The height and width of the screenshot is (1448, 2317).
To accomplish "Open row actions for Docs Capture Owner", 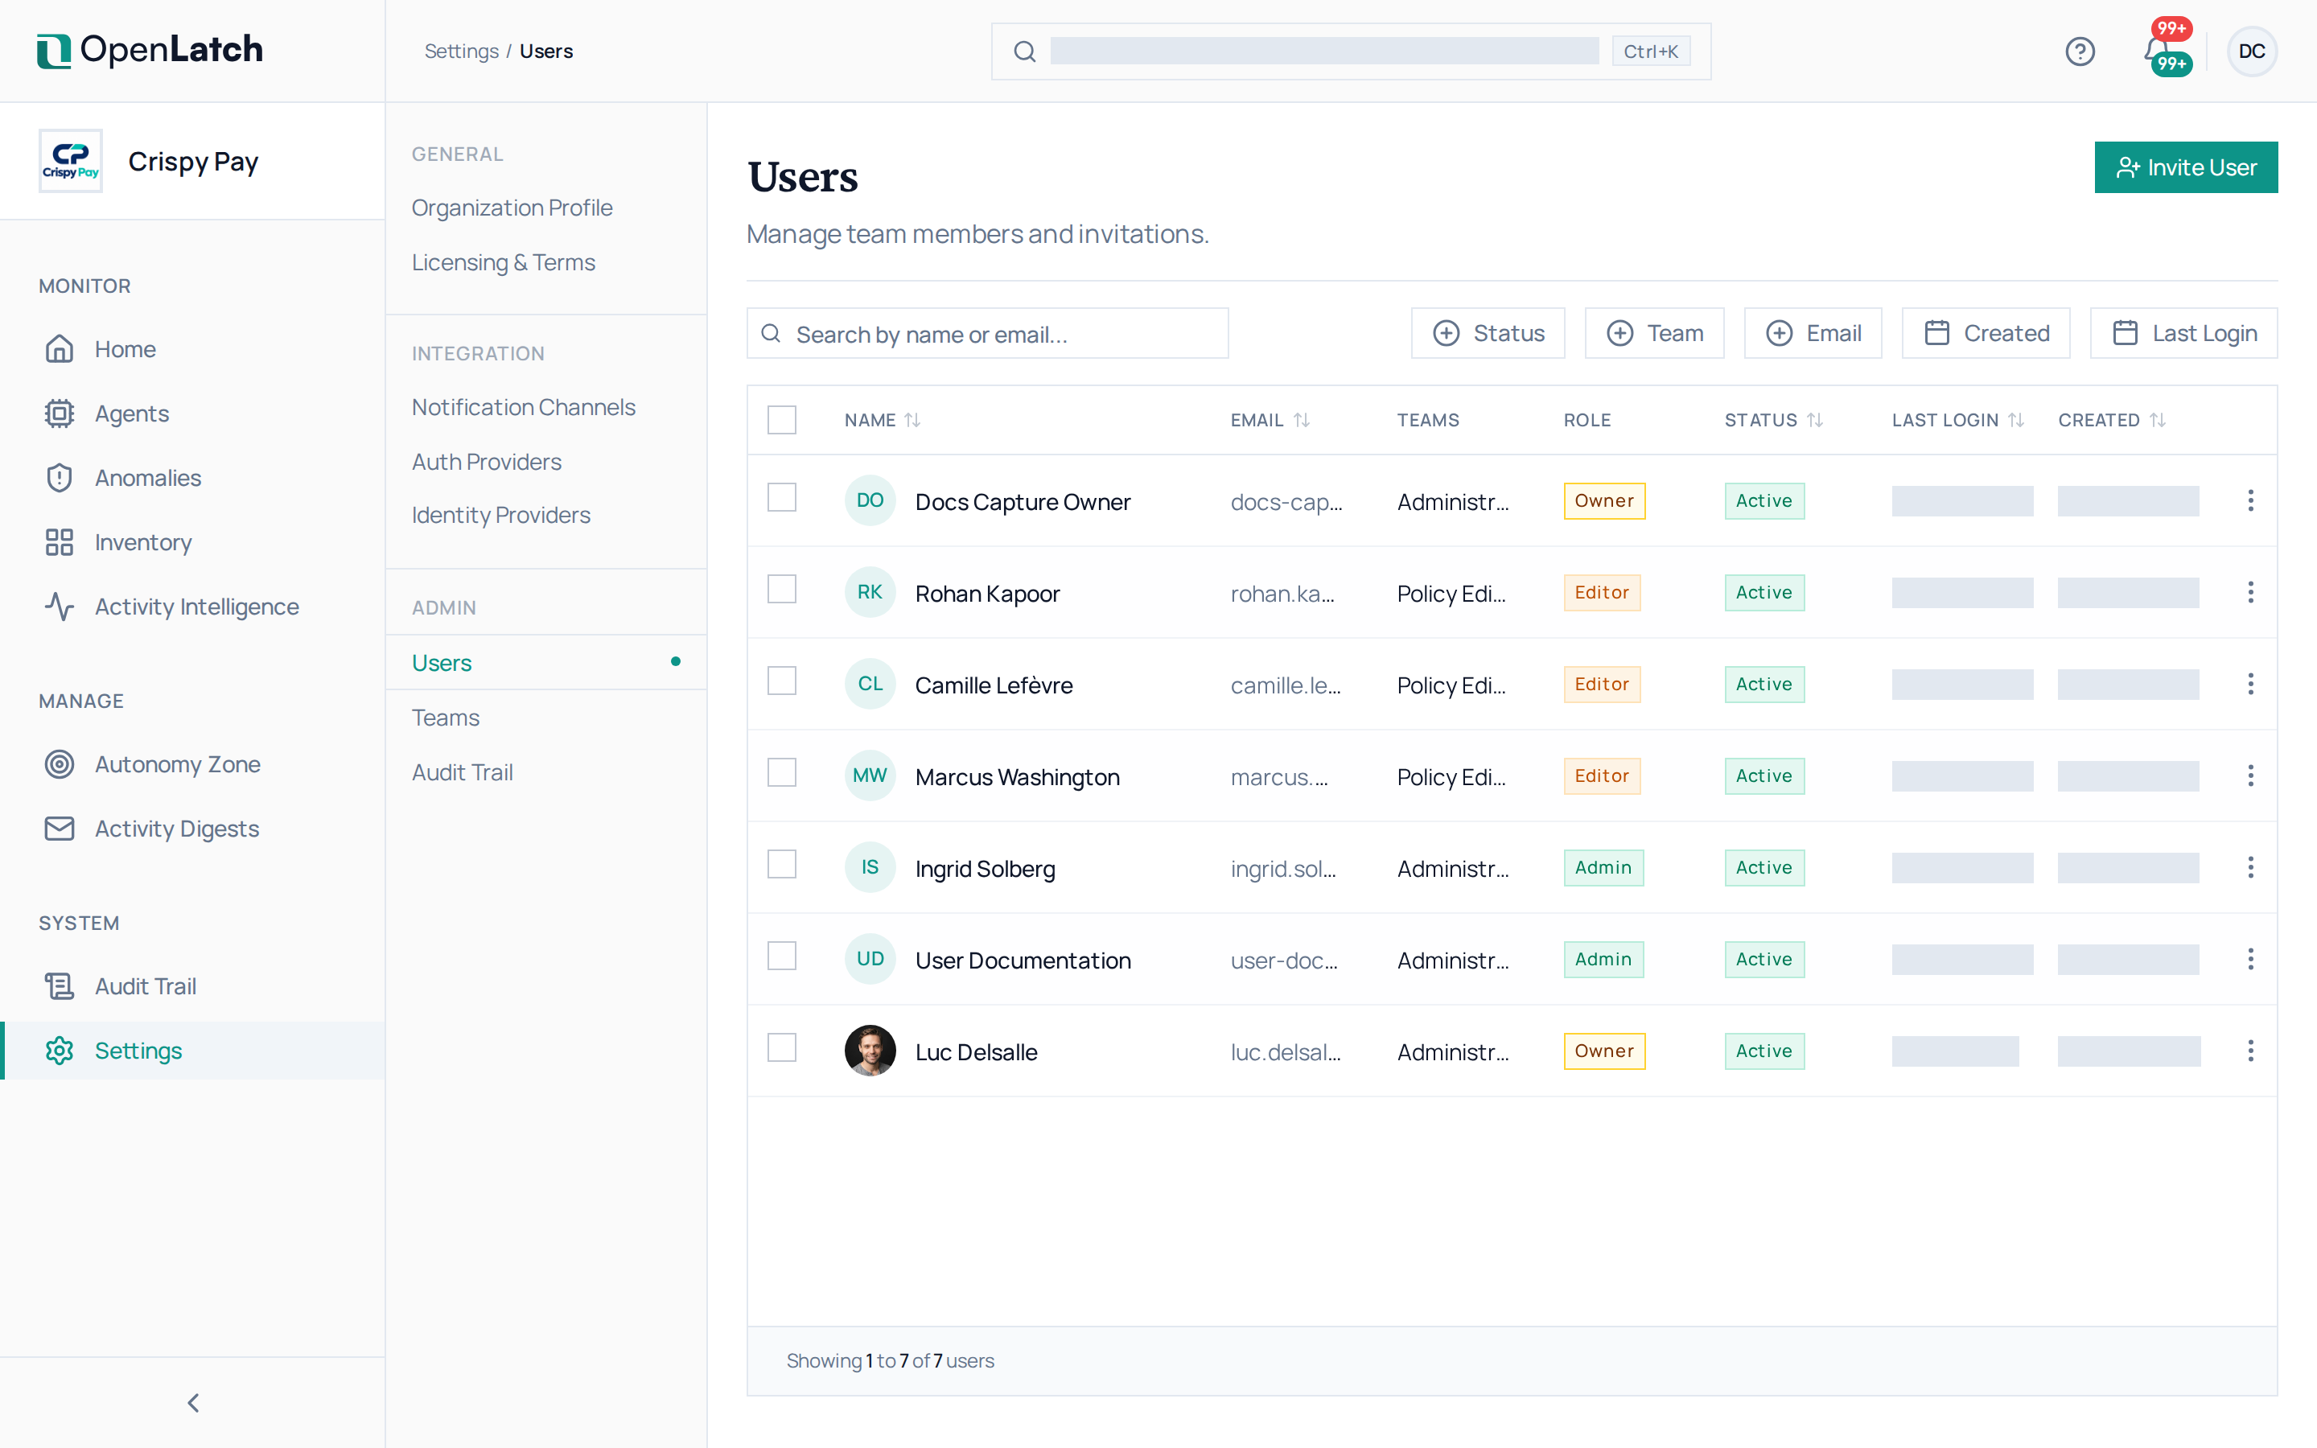I will (x=2251, y=500).
